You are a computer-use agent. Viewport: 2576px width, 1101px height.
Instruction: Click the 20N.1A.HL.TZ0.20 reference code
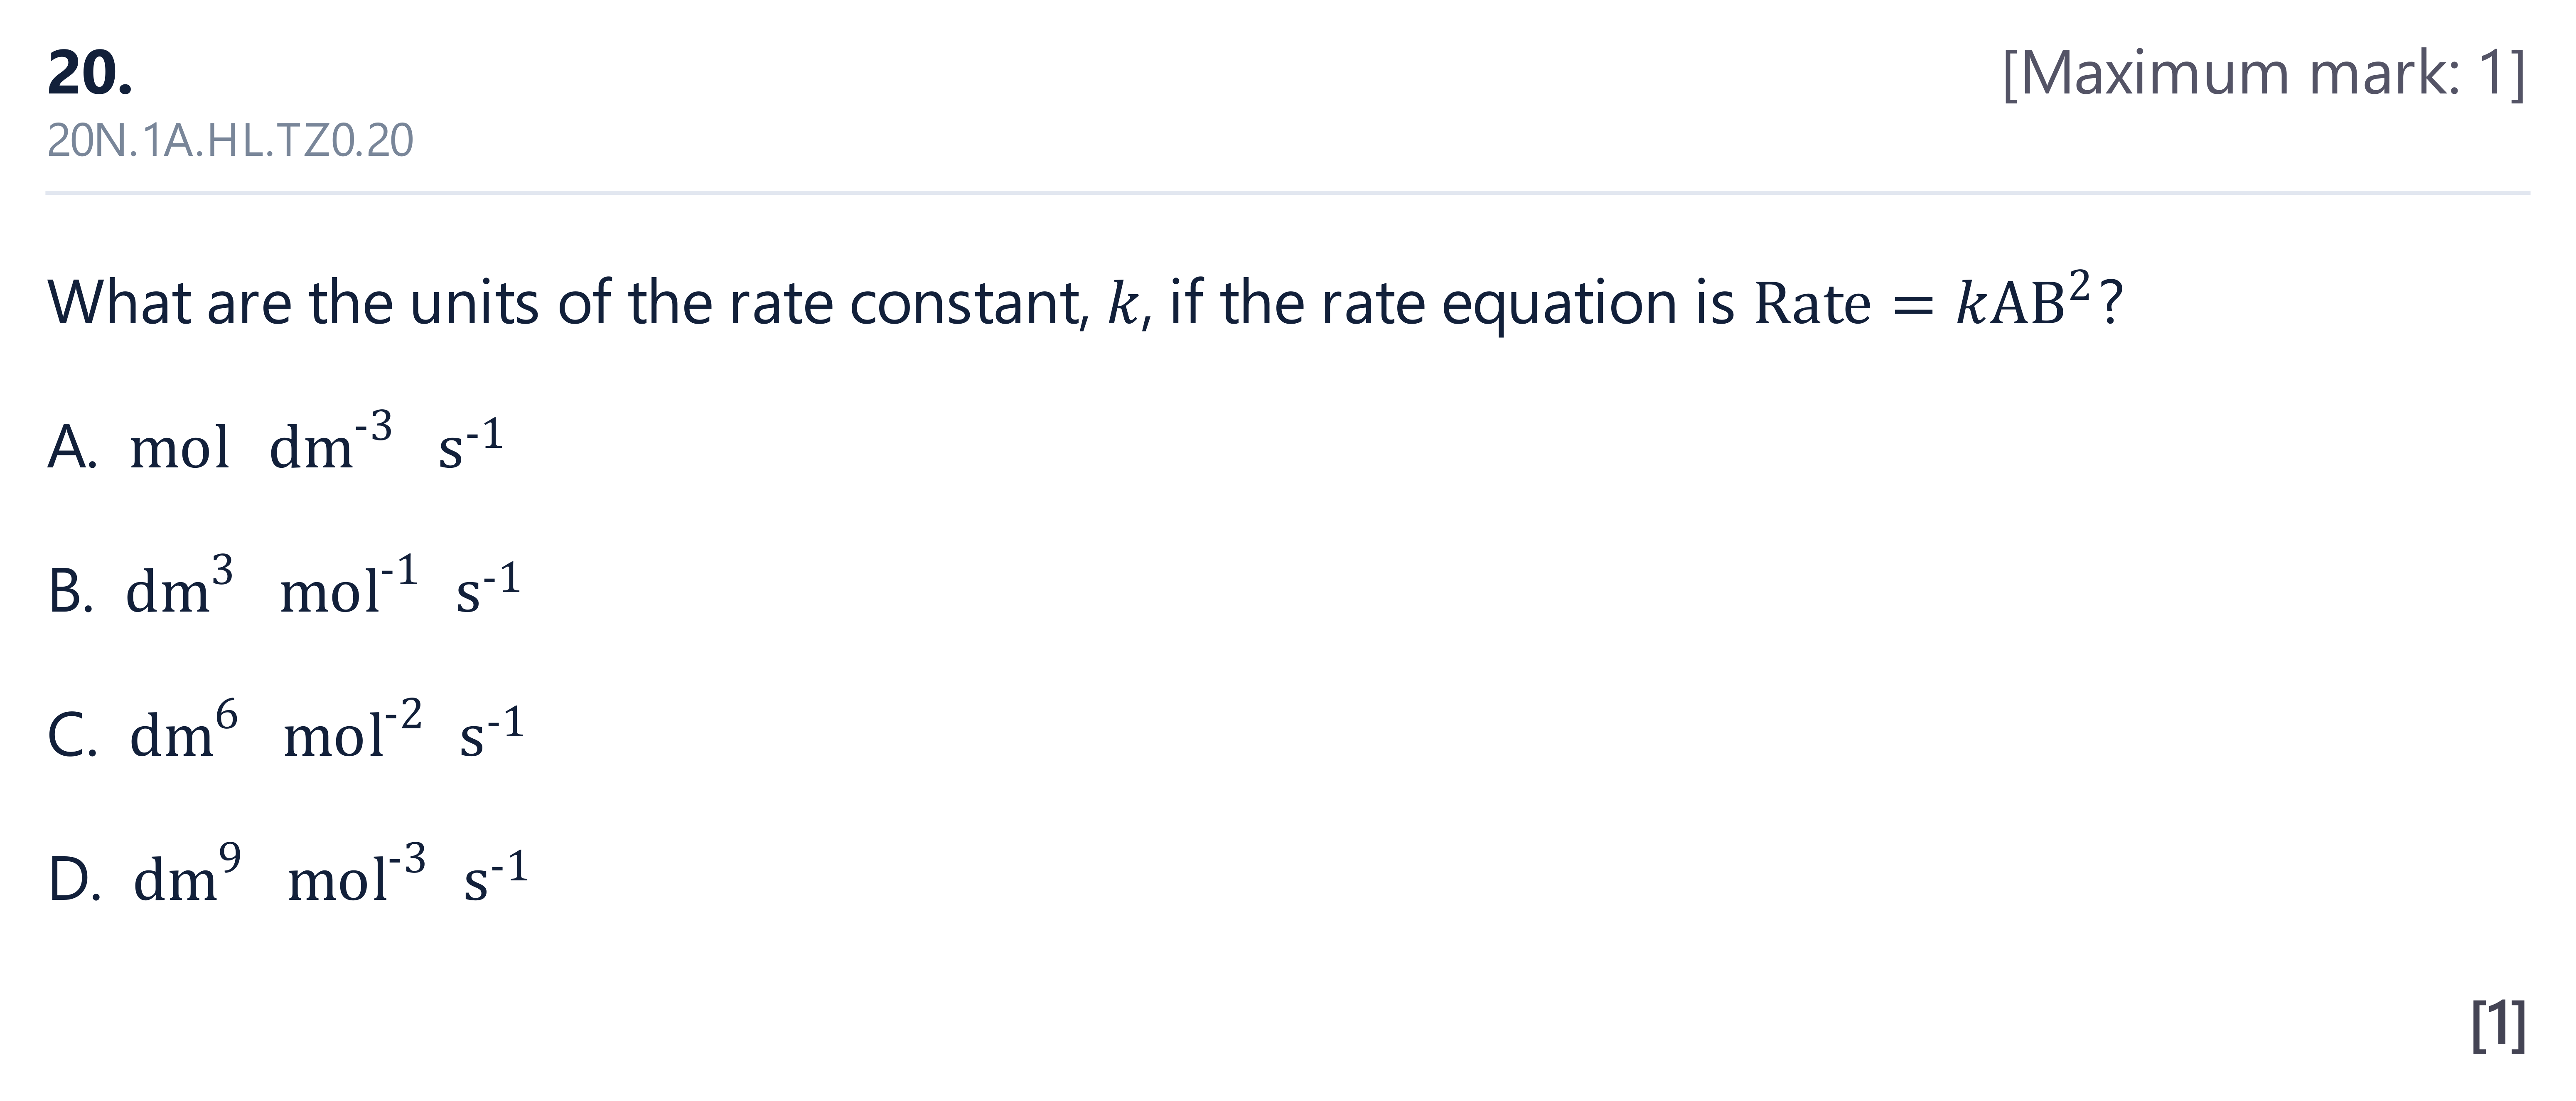tap(230, 141)
